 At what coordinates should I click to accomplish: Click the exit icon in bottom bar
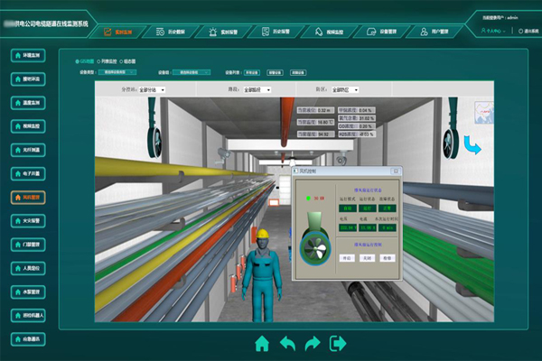(339, 343)
